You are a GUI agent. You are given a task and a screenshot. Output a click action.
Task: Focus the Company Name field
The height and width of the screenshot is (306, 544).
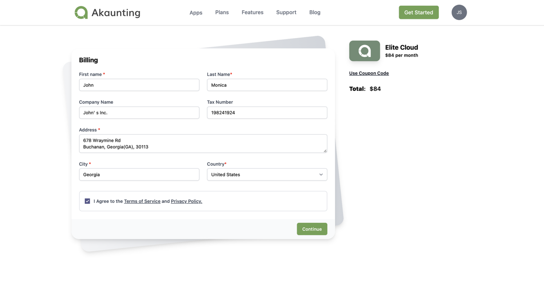139,113
